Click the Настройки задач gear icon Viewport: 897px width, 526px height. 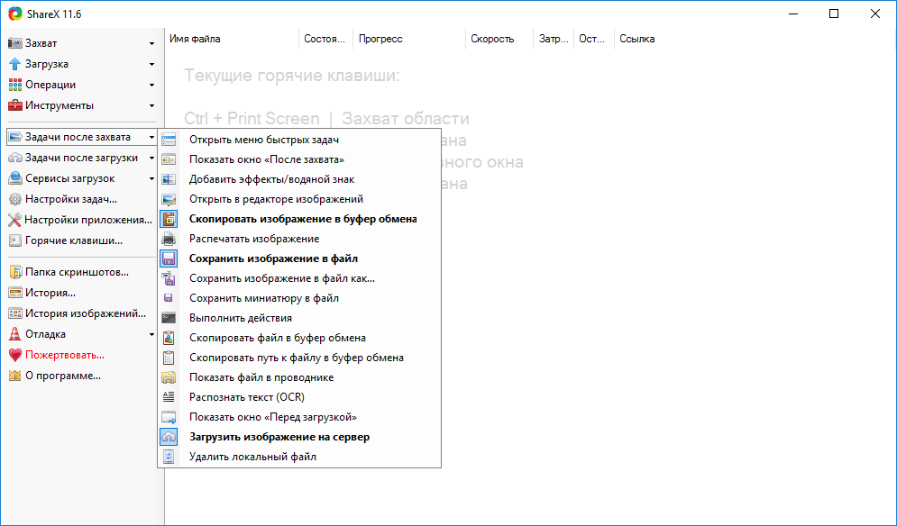click(x=14, y=199)
